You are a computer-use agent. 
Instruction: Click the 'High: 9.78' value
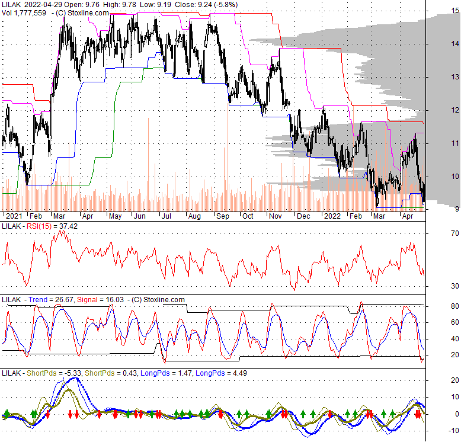[x=119, y=5]
